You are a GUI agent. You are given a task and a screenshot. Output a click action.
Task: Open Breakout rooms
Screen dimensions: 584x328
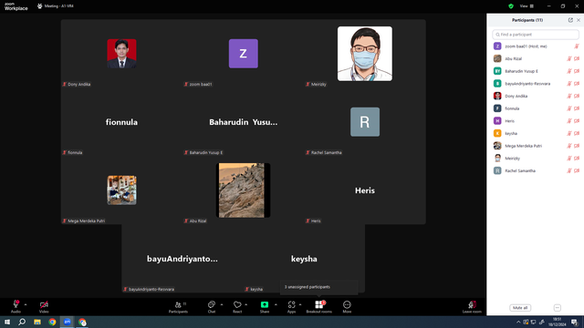pos(318,307)
